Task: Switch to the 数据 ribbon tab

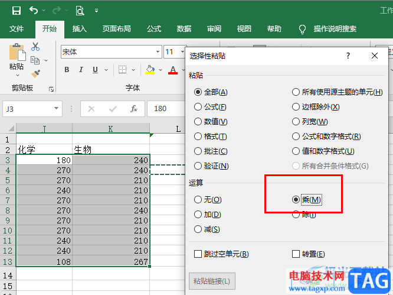Action: click(184, 29)
